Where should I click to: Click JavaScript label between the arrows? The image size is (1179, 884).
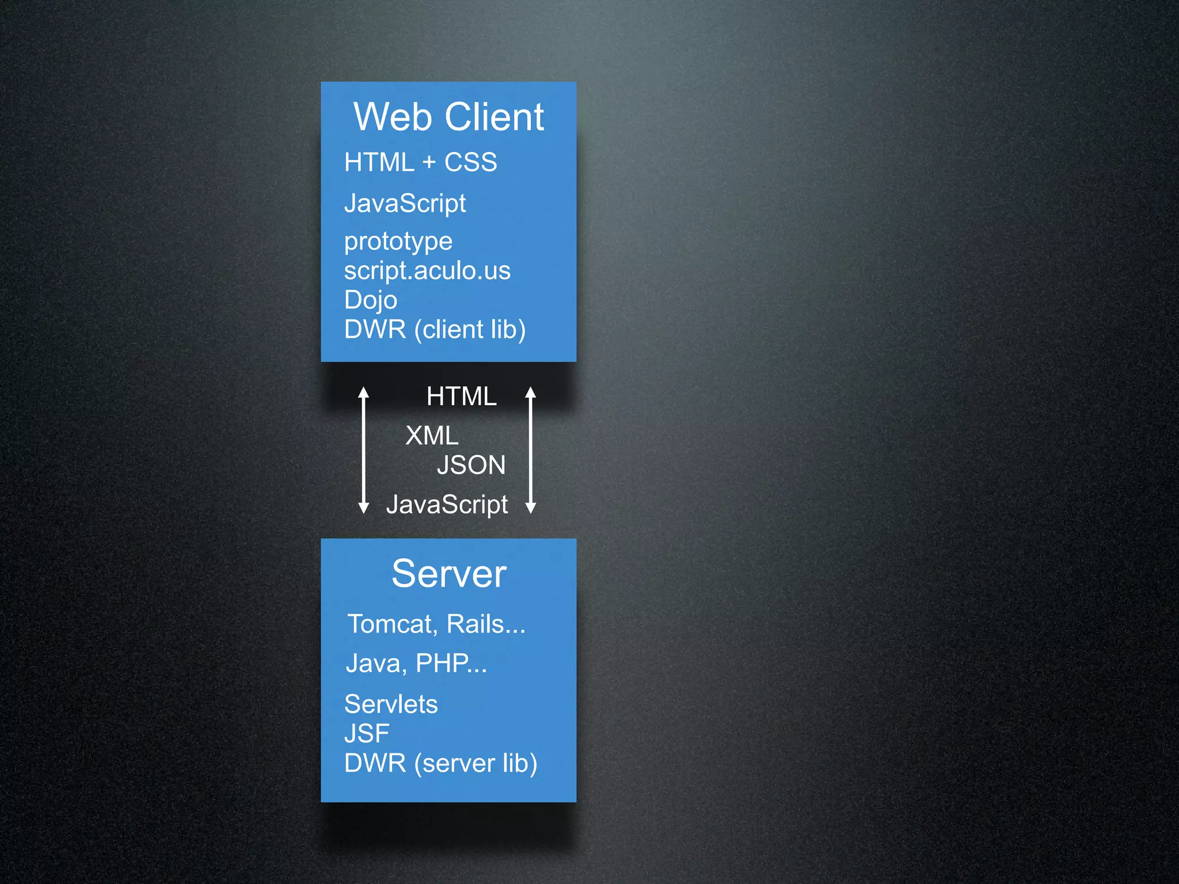tap(447, 505)
